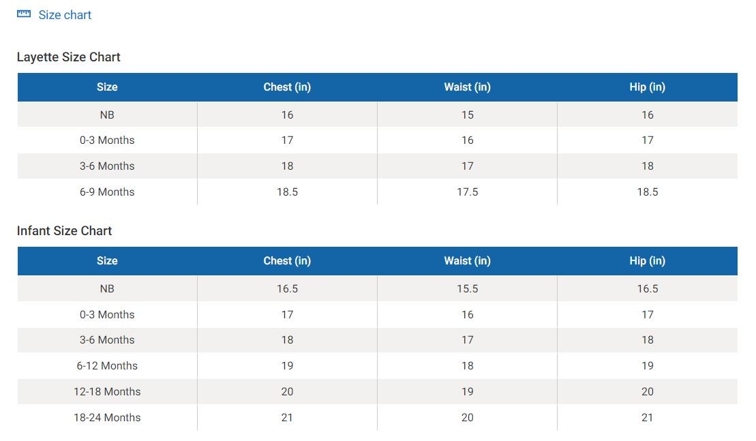Select Chest (in) header in Layette table

[287, 87]
